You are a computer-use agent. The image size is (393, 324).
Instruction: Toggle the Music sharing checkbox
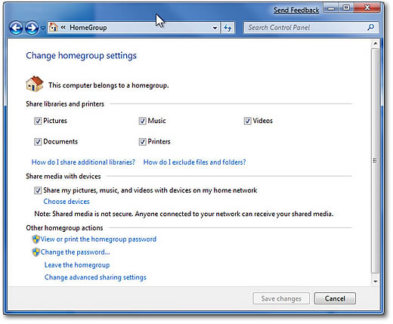pos(142,121)
